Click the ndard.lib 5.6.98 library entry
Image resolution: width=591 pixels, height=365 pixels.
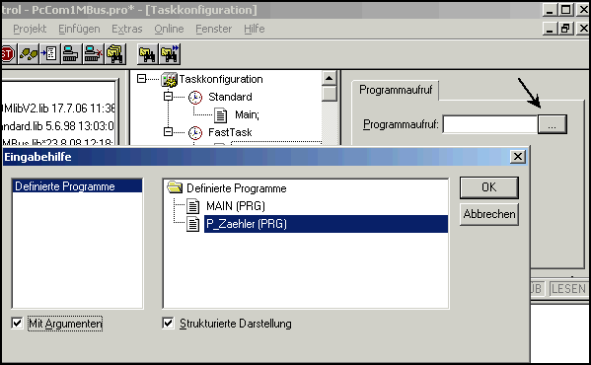58,126
